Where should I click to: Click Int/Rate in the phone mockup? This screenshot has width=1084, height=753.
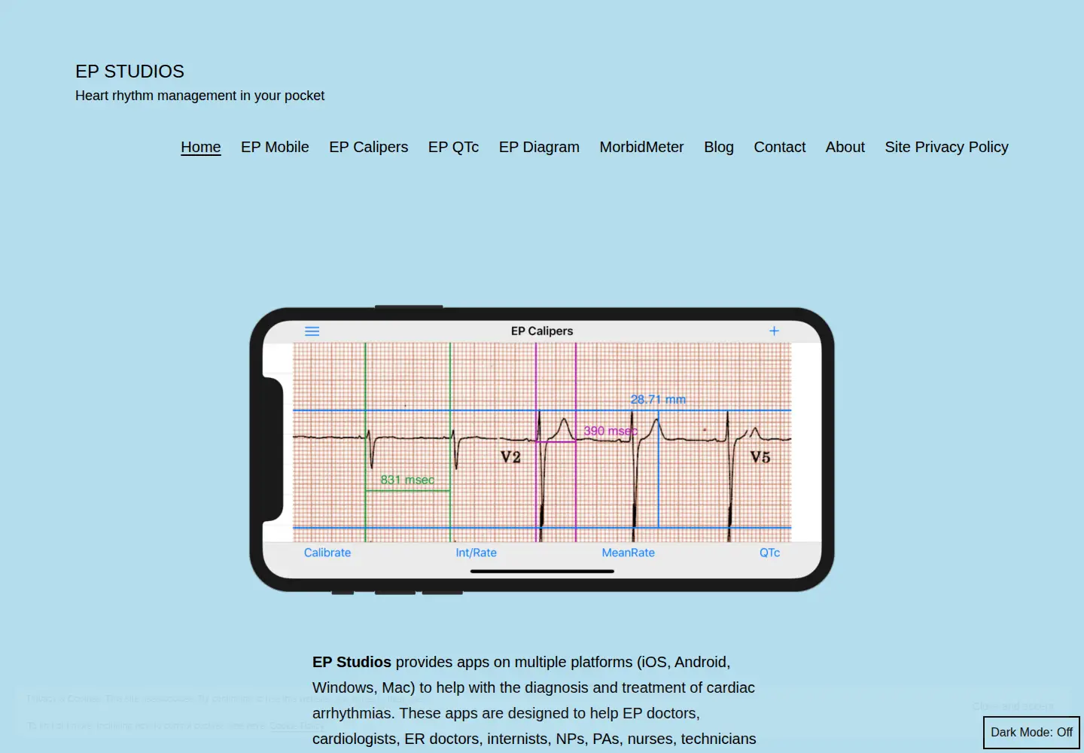point(476,553)
